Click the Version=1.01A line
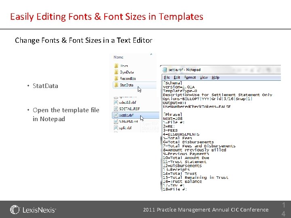 point(179,87)
